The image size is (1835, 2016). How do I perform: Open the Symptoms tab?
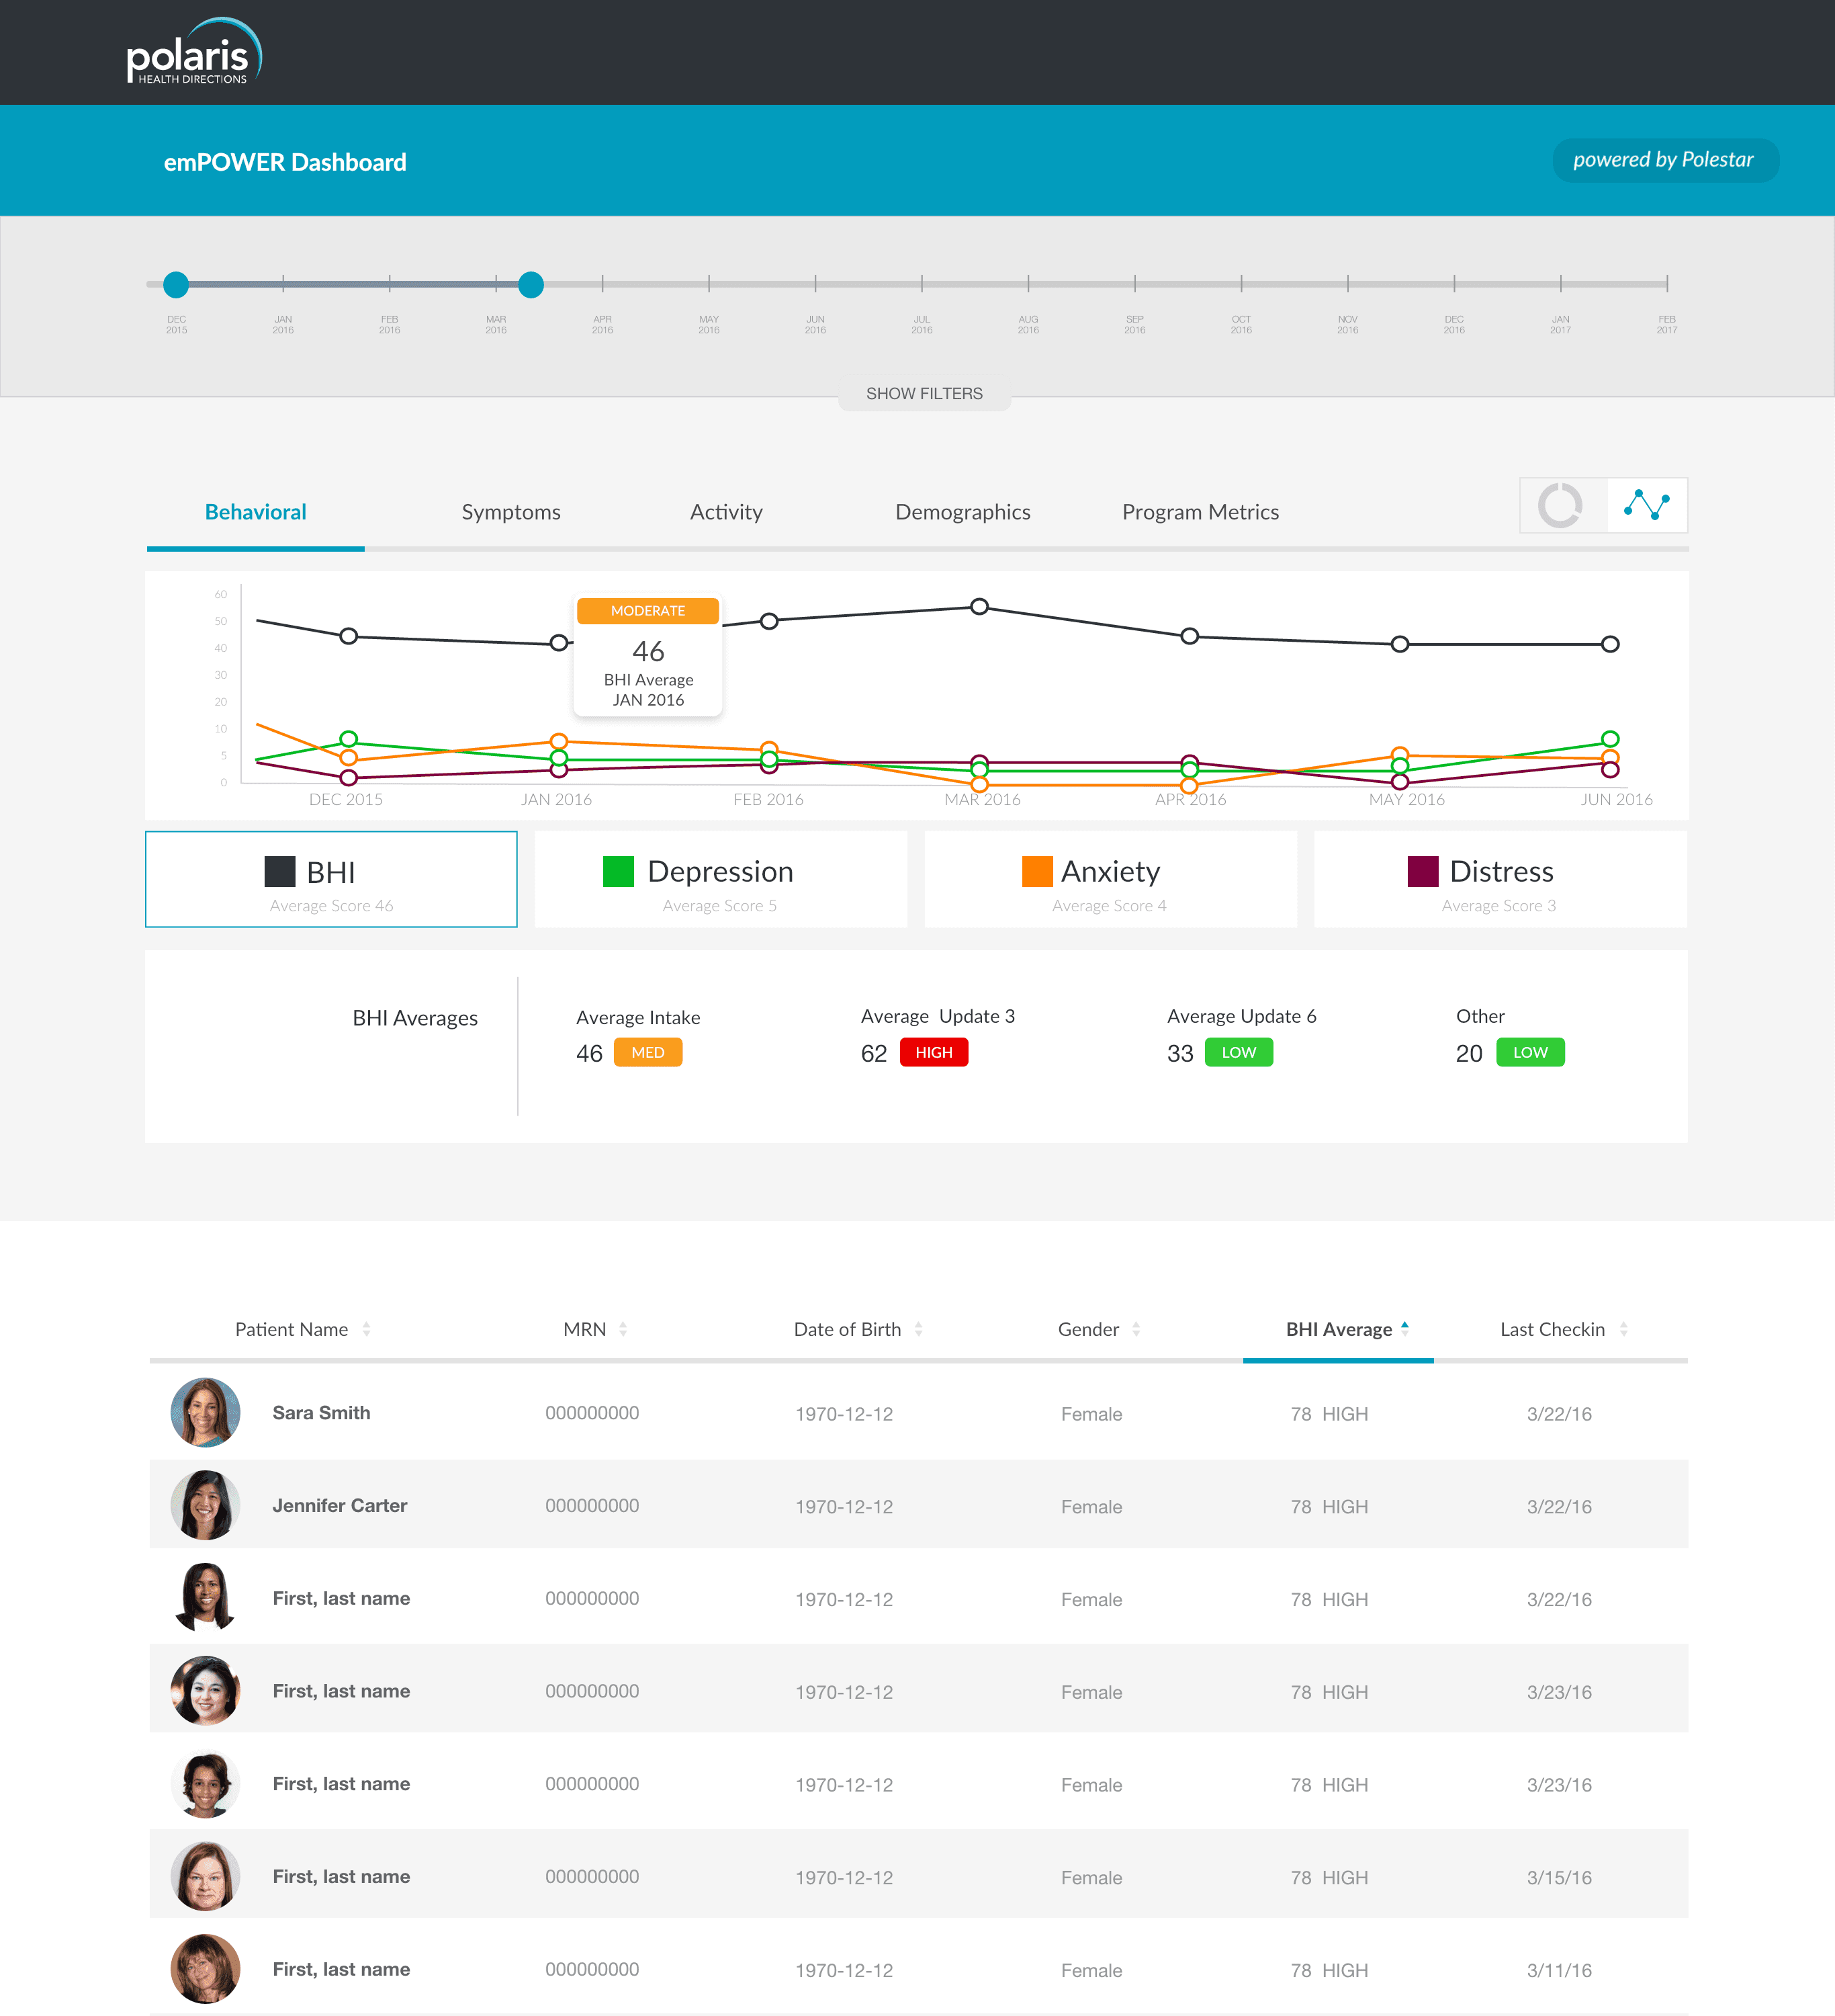(510, 512)
